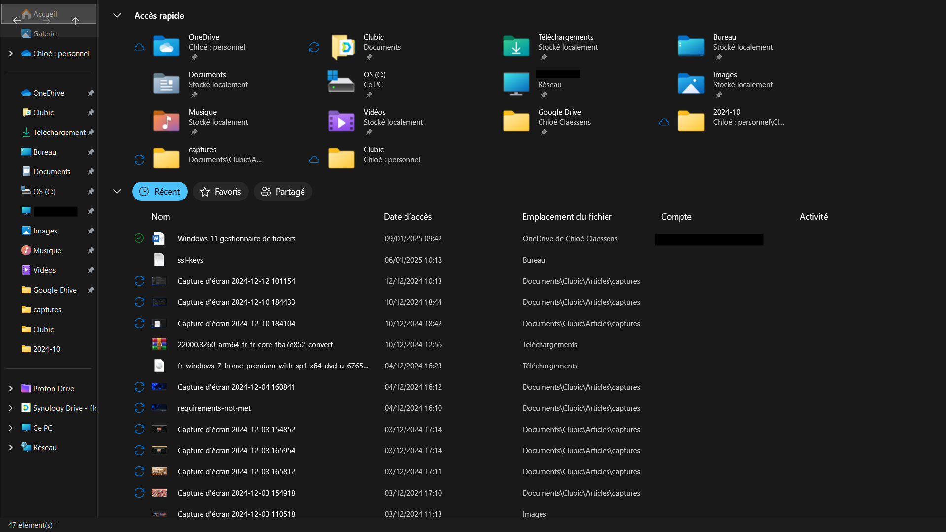Viewport: 946px width, 532px height.
Task: Open the Word document Windows 11 gestionnaire de fichiers
Action: (x=236, y=239)
